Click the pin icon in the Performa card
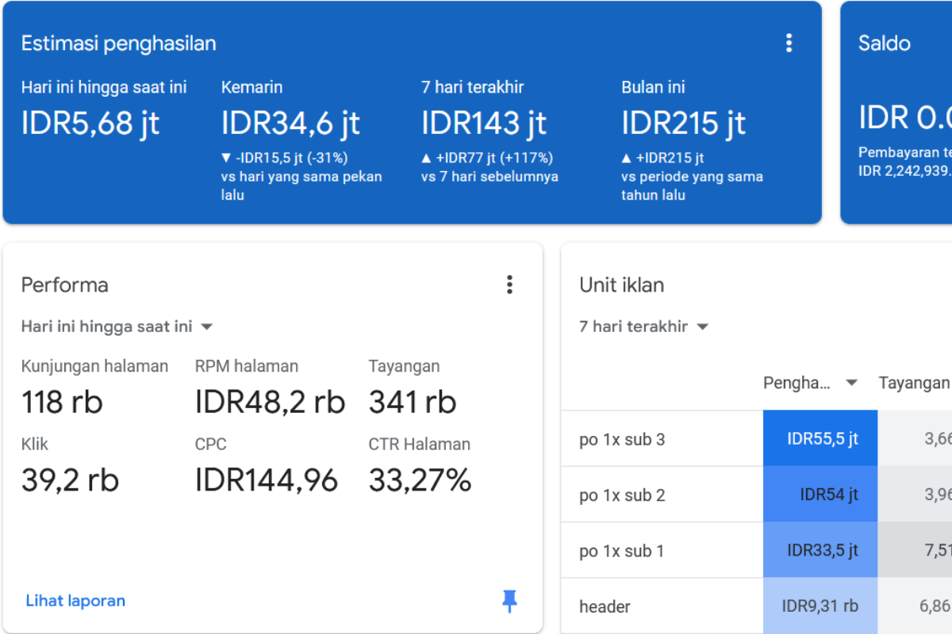 click(509, 602)
